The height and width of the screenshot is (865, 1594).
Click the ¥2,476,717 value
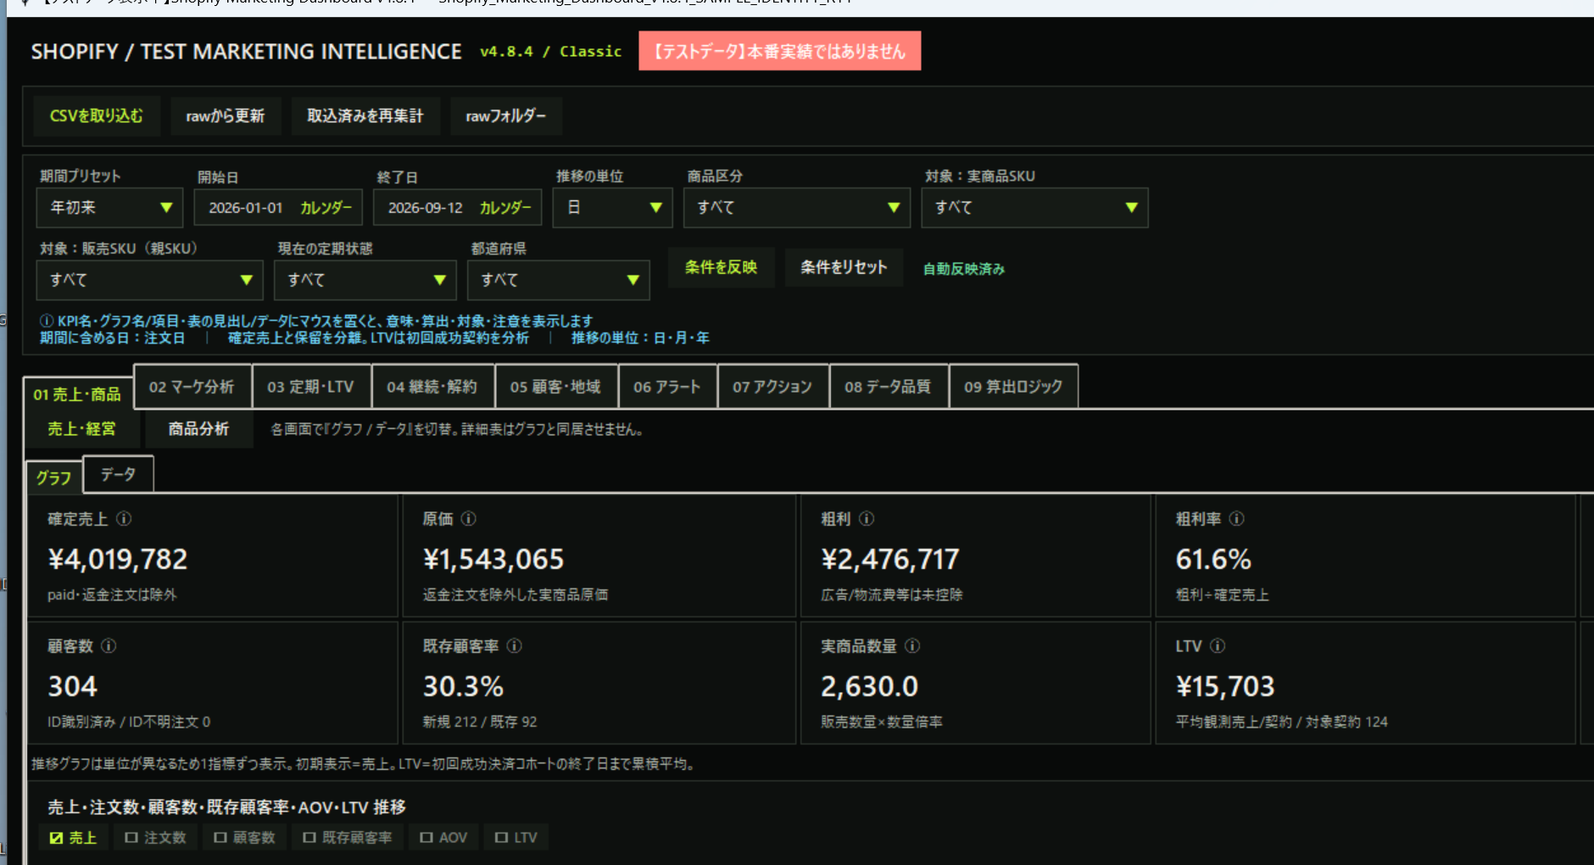890,559
